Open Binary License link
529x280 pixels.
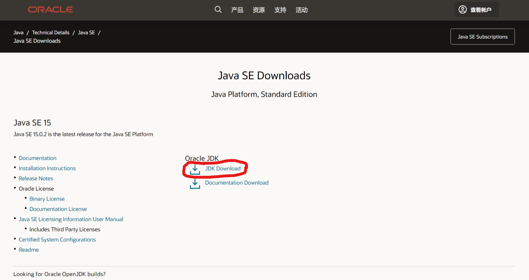pyautogui.click(x=47, y=199)
